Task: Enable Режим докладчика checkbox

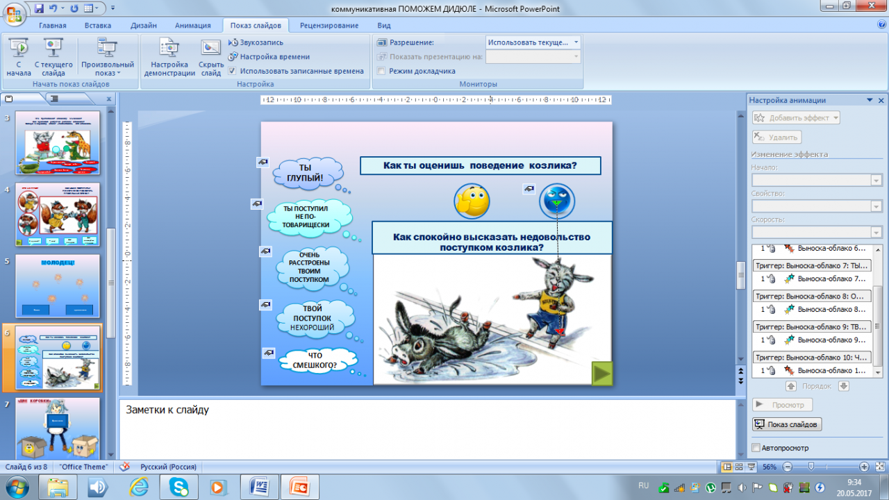Action: point(381,71)
